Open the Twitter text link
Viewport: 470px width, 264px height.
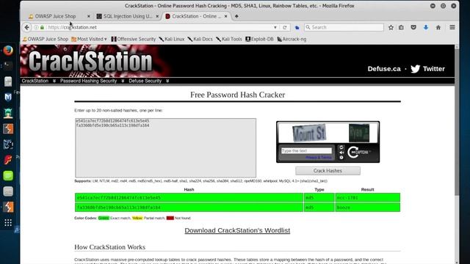(x=434, y=69)
